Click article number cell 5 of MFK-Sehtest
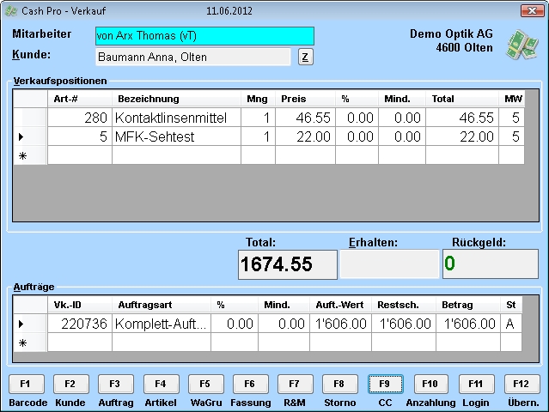 tap(80, 136)
